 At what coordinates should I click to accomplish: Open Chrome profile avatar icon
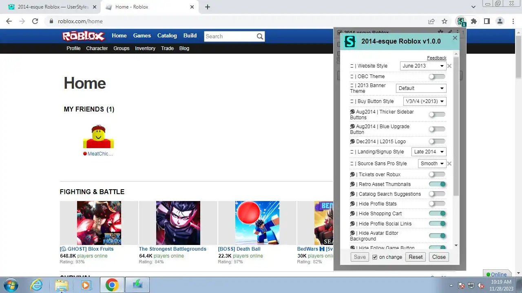click(500, 21)
